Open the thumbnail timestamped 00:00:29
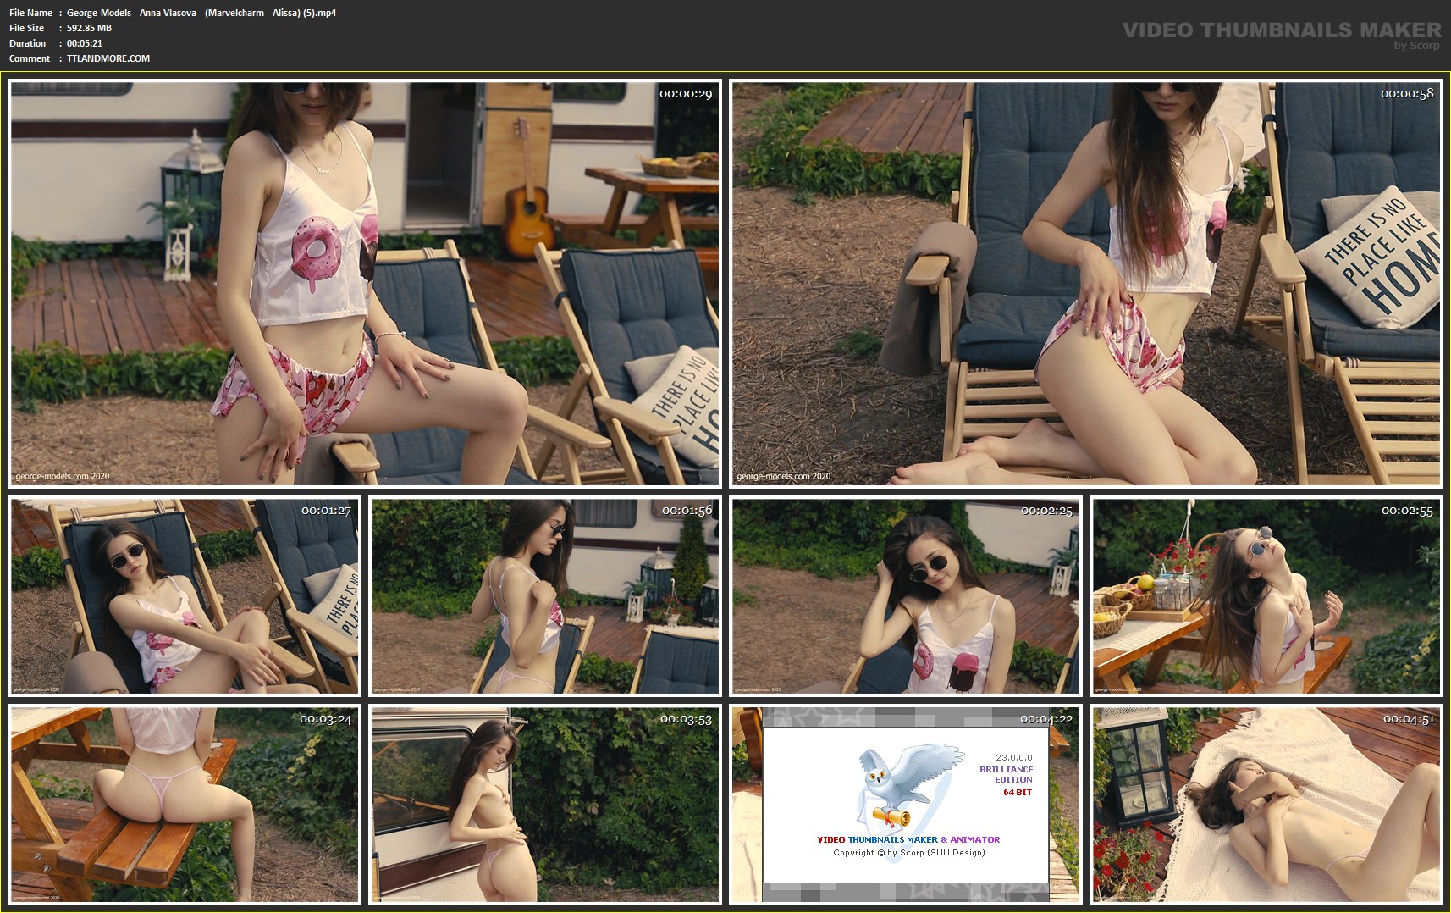 (365, 283)
